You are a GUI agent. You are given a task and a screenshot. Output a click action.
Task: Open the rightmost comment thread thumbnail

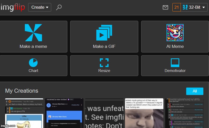coord(184,113)
